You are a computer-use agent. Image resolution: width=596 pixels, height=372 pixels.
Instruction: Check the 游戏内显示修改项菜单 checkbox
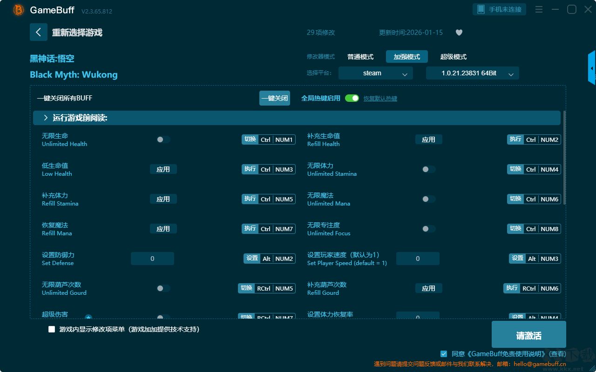[52, 329]
